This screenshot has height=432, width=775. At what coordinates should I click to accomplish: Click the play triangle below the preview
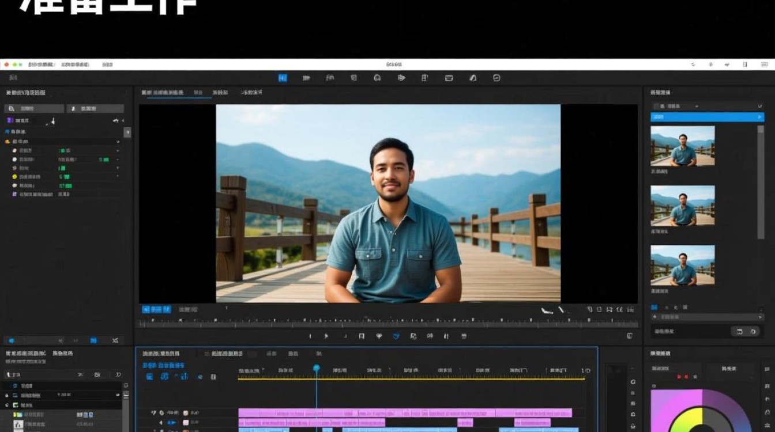326,336
